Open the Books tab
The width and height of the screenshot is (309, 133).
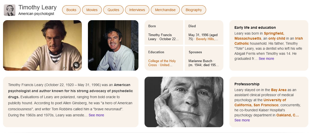tap(71, 10)
